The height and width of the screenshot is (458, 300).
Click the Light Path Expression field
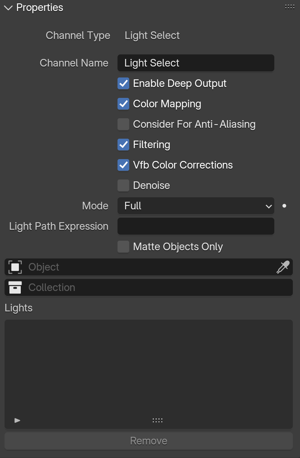coord(196,226)
